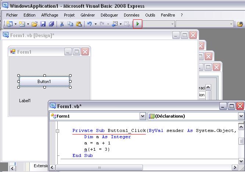Undo the last action with the Undo icon
This screenshot has width=245, height=172.
(x=89, y=24)
